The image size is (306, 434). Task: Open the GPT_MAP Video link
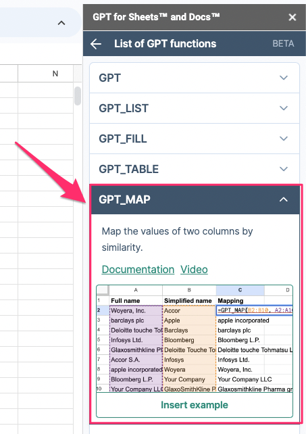(194, 269)
